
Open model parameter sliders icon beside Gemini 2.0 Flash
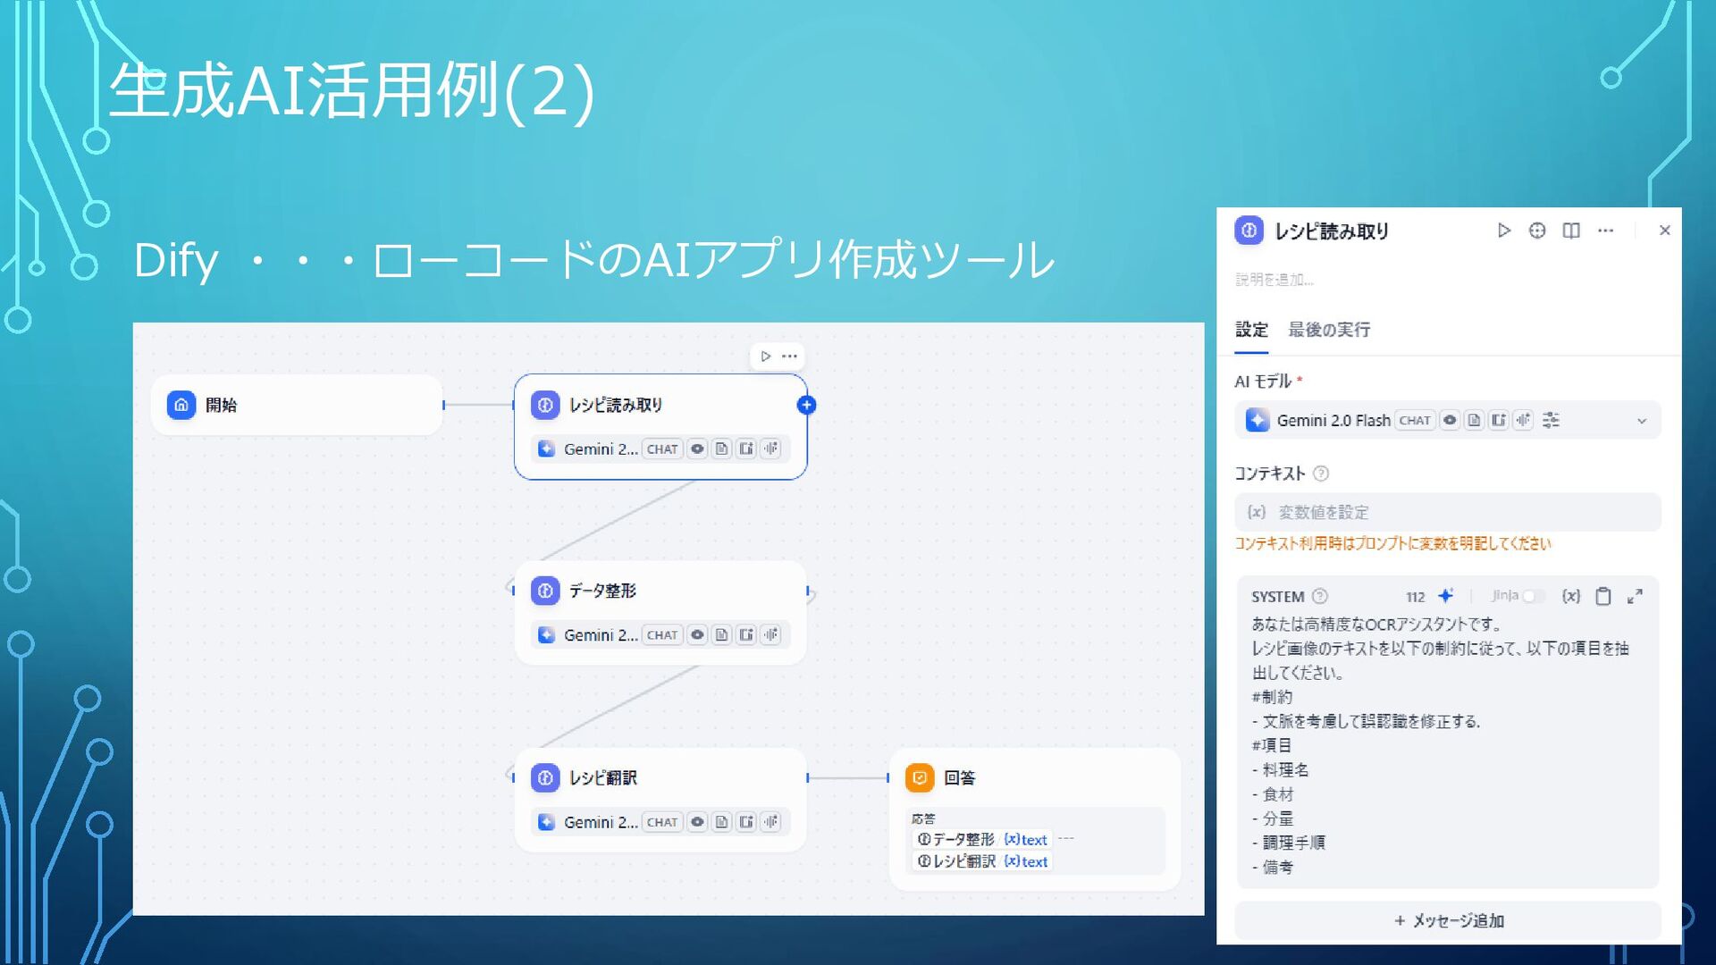pos(1552,420)
